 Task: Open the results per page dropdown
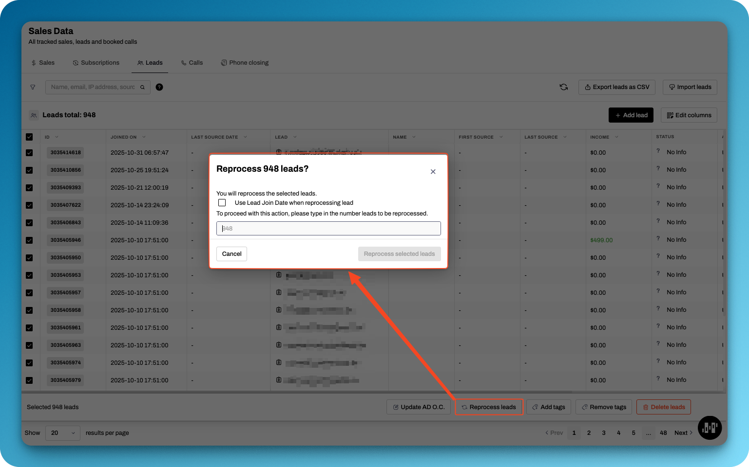[x=62, y=433]
